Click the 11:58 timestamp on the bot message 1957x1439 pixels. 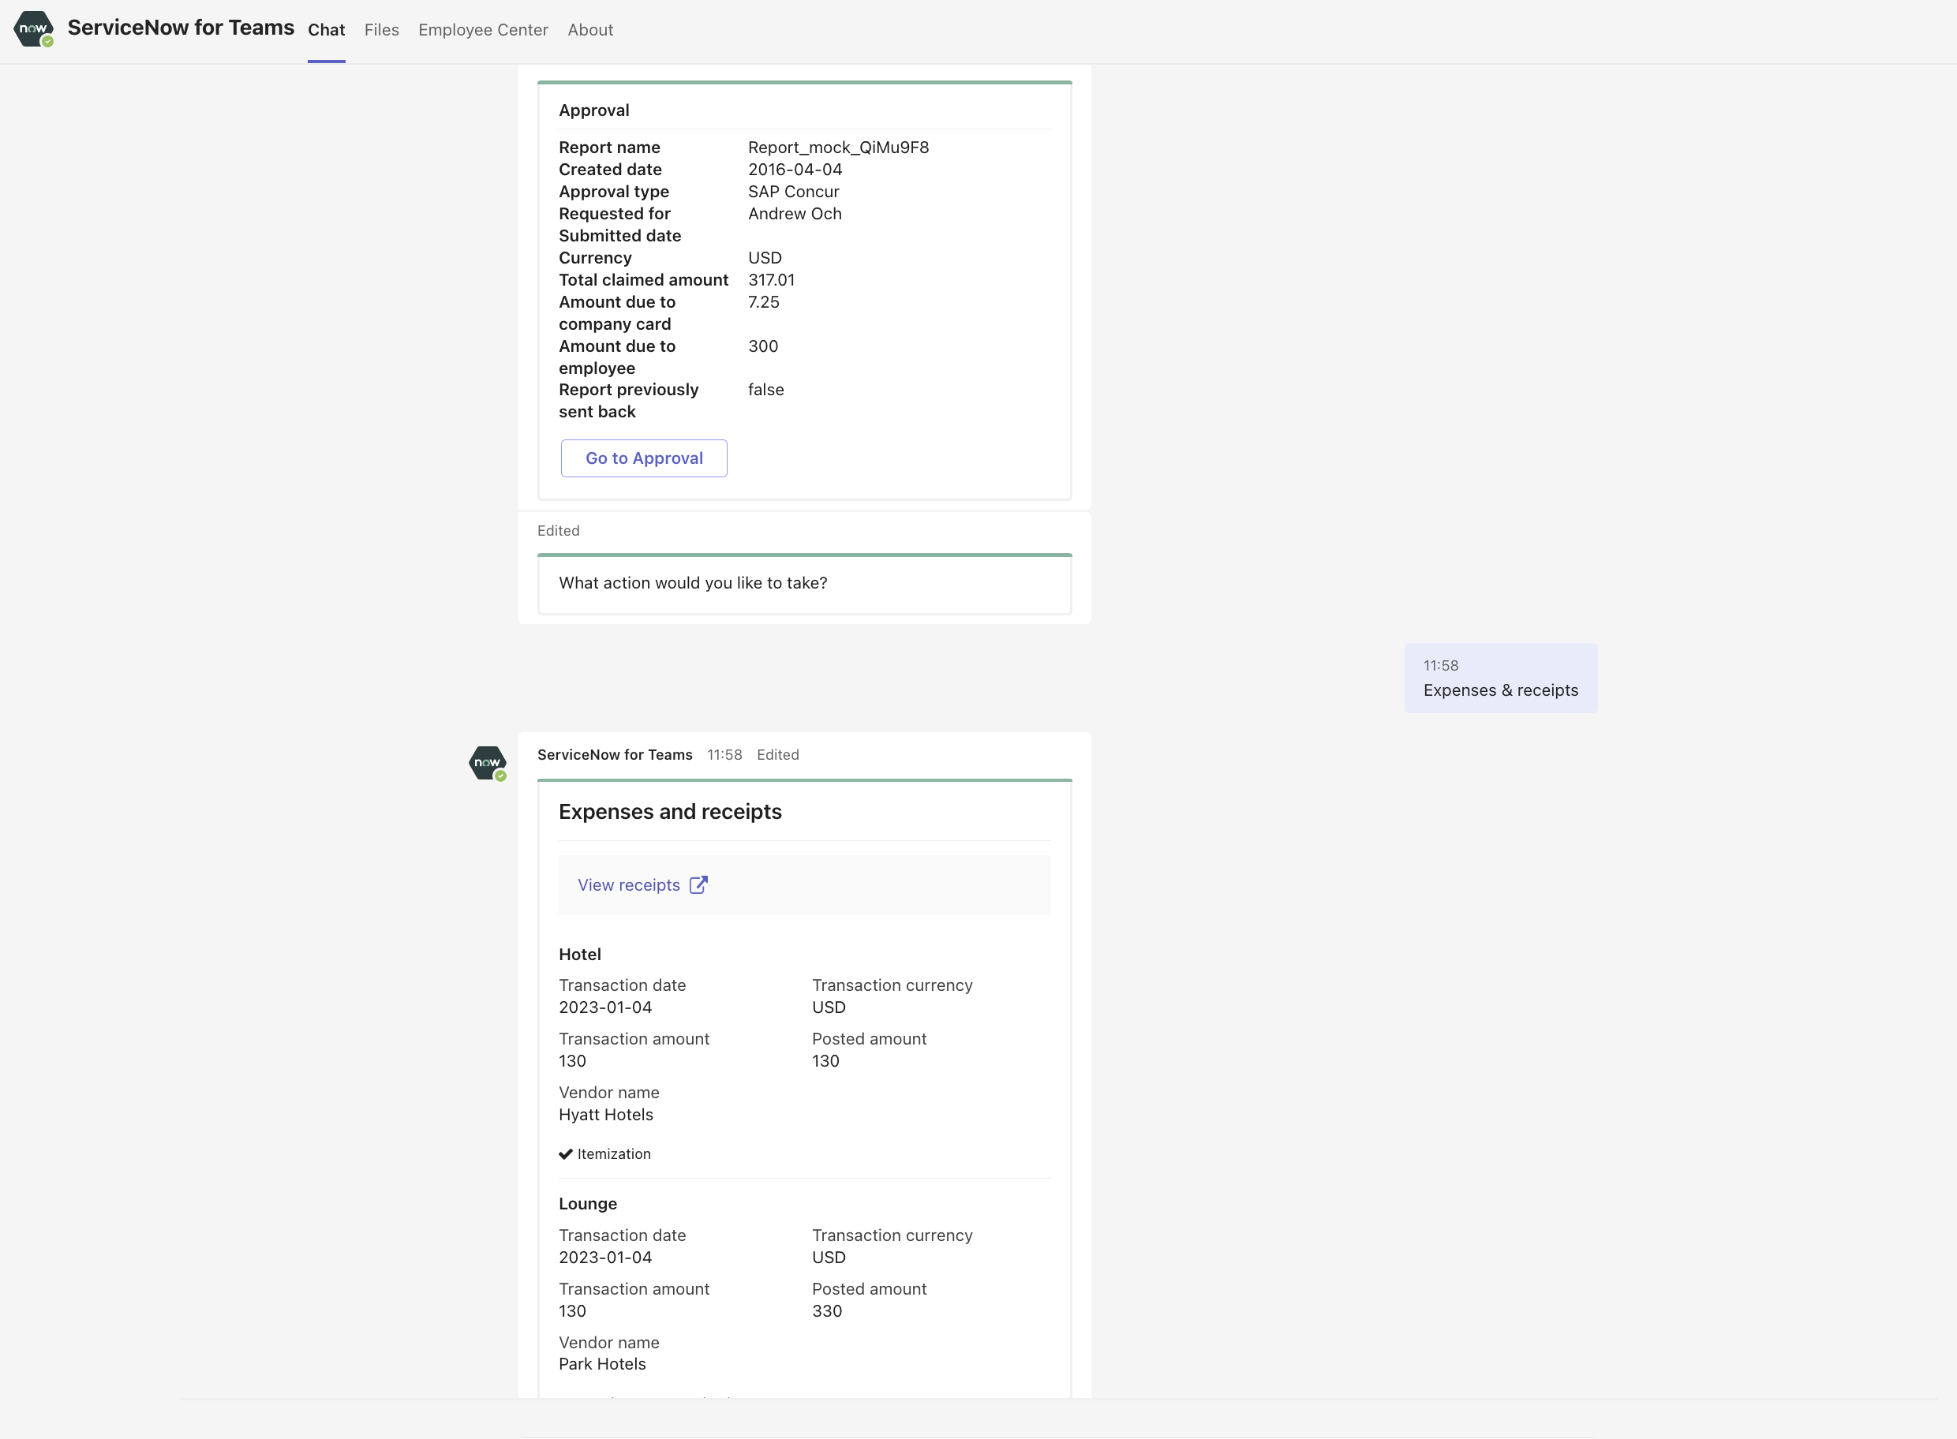[724, 754]
